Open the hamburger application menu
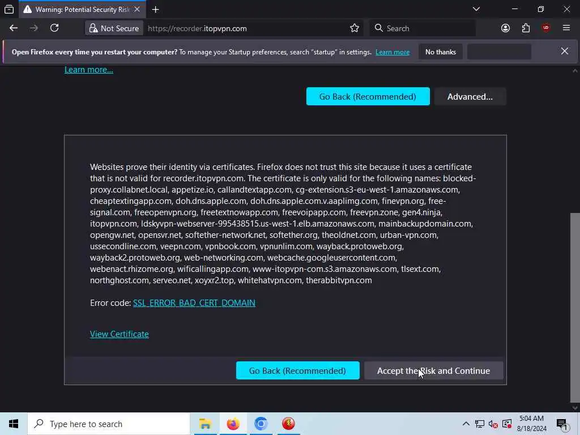The height and width of the screenshot is (435, 580). 566,28
